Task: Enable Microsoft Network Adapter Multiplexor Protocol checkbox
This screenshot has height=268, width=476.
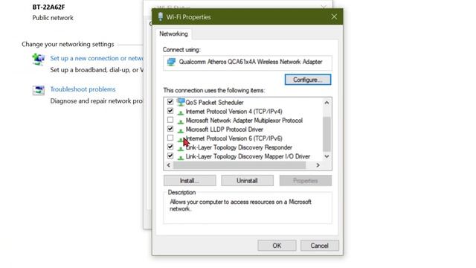Action: [x=170, y=120]
